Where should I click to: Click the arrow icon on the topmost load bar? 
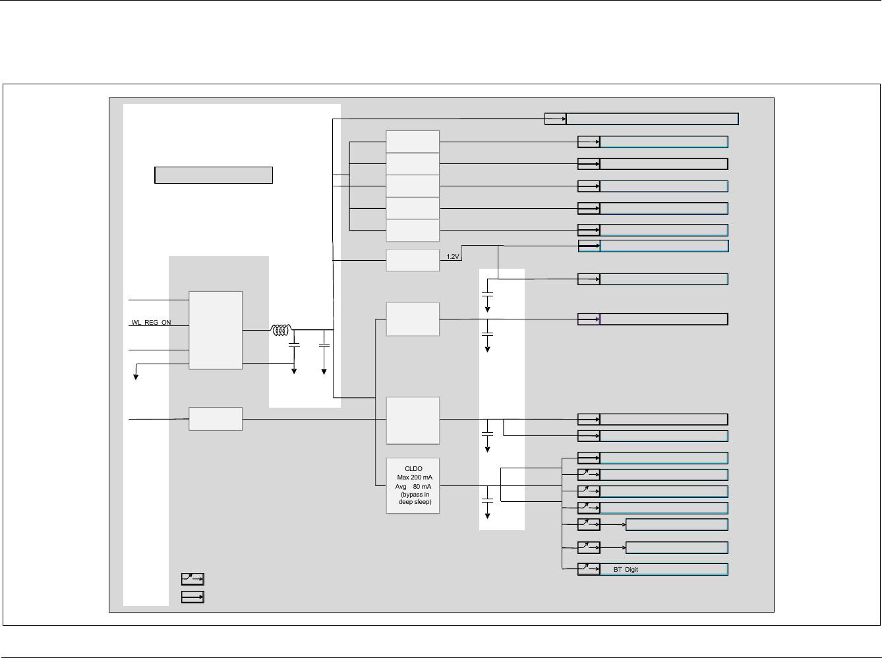556,119
